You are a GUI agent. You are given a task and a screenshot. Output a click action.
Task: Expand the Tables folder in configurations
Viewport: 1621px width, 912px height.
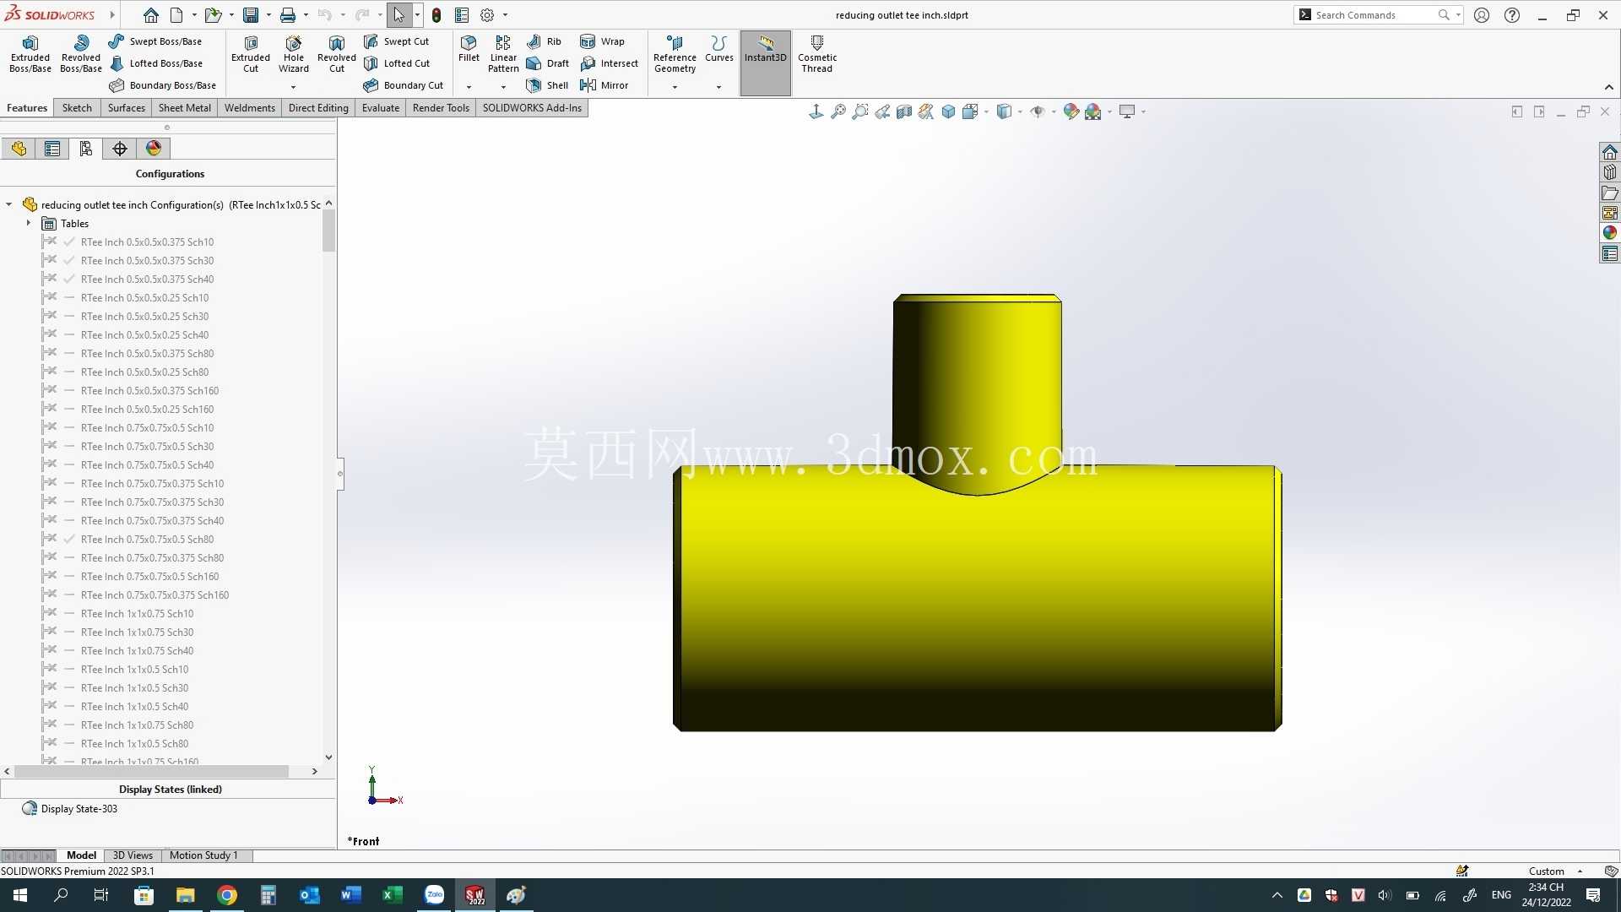tap(29, 224)
